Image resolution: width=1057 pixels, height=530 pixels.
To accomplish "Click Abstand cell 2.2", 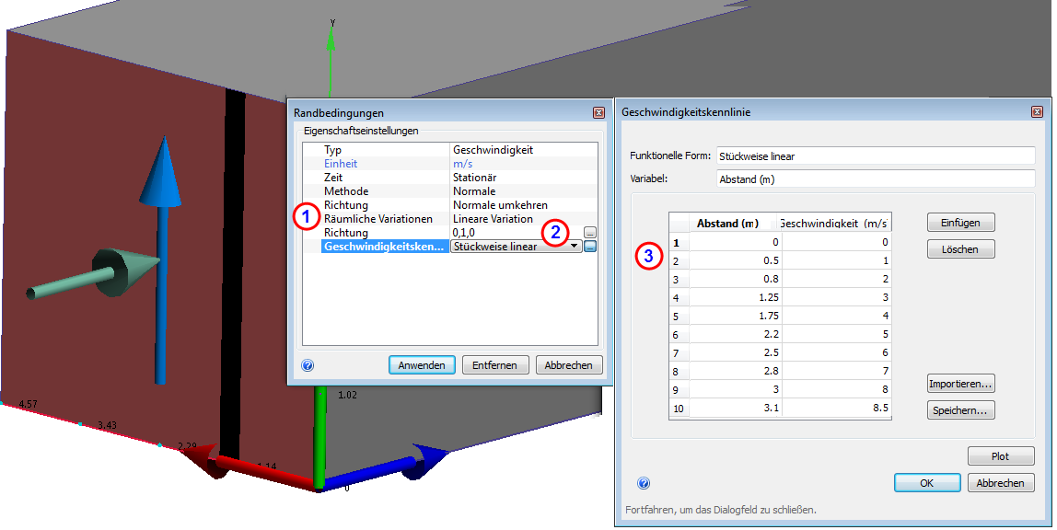I will pos(736,334).
